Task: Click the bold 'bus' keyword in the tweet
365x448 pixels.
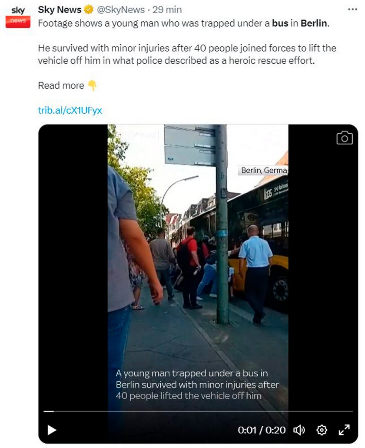Action: click(280, 23)
